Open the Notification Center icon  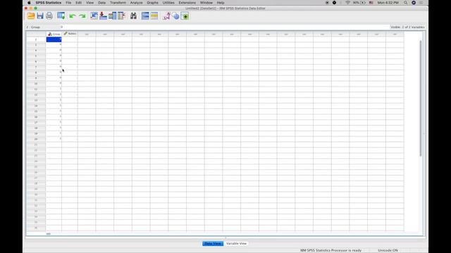click(x=421, y=3)
